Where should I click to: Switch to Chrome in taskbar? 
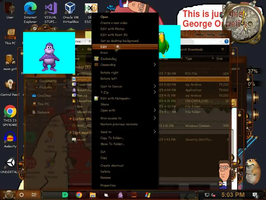click(79, 195)
